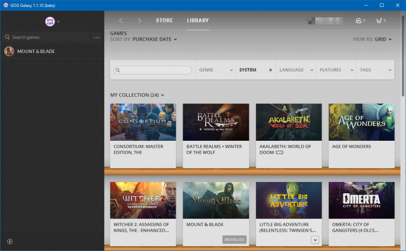Open the Consortium game cover

tap(143, 122)
